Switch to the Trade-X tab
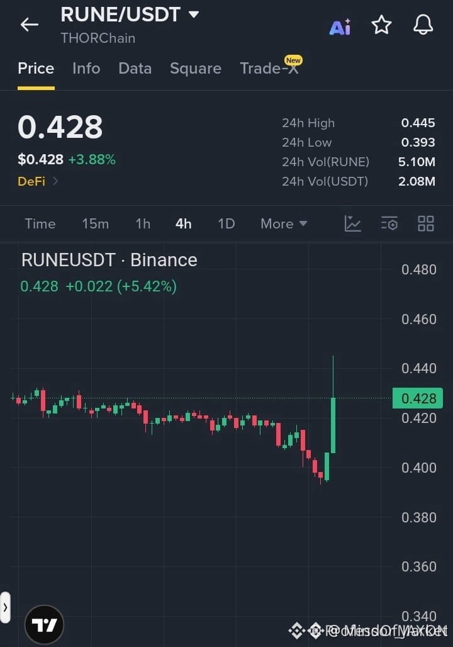 (x=269, y=69)
